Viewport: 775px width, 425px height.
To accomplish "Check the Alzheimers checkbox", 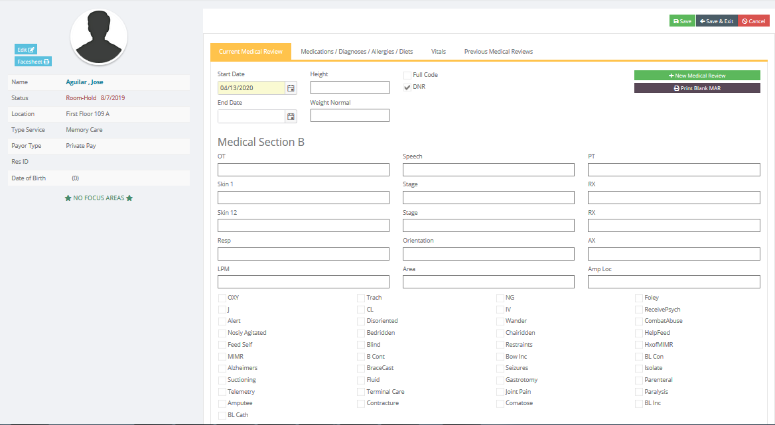I will pos(222,368).
